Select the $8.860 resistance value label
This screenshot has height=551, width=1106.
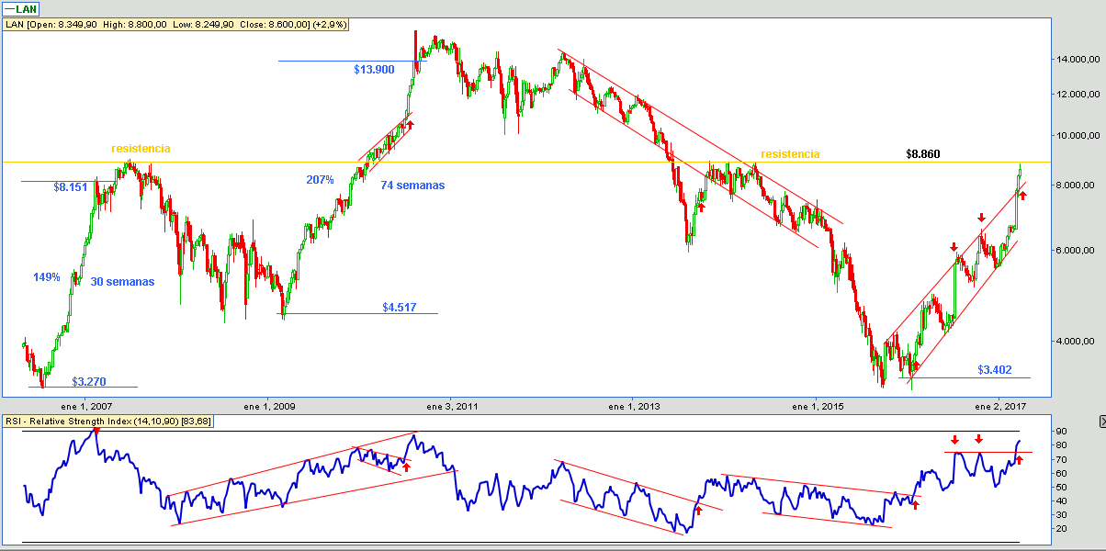click(x=922, y=154)
